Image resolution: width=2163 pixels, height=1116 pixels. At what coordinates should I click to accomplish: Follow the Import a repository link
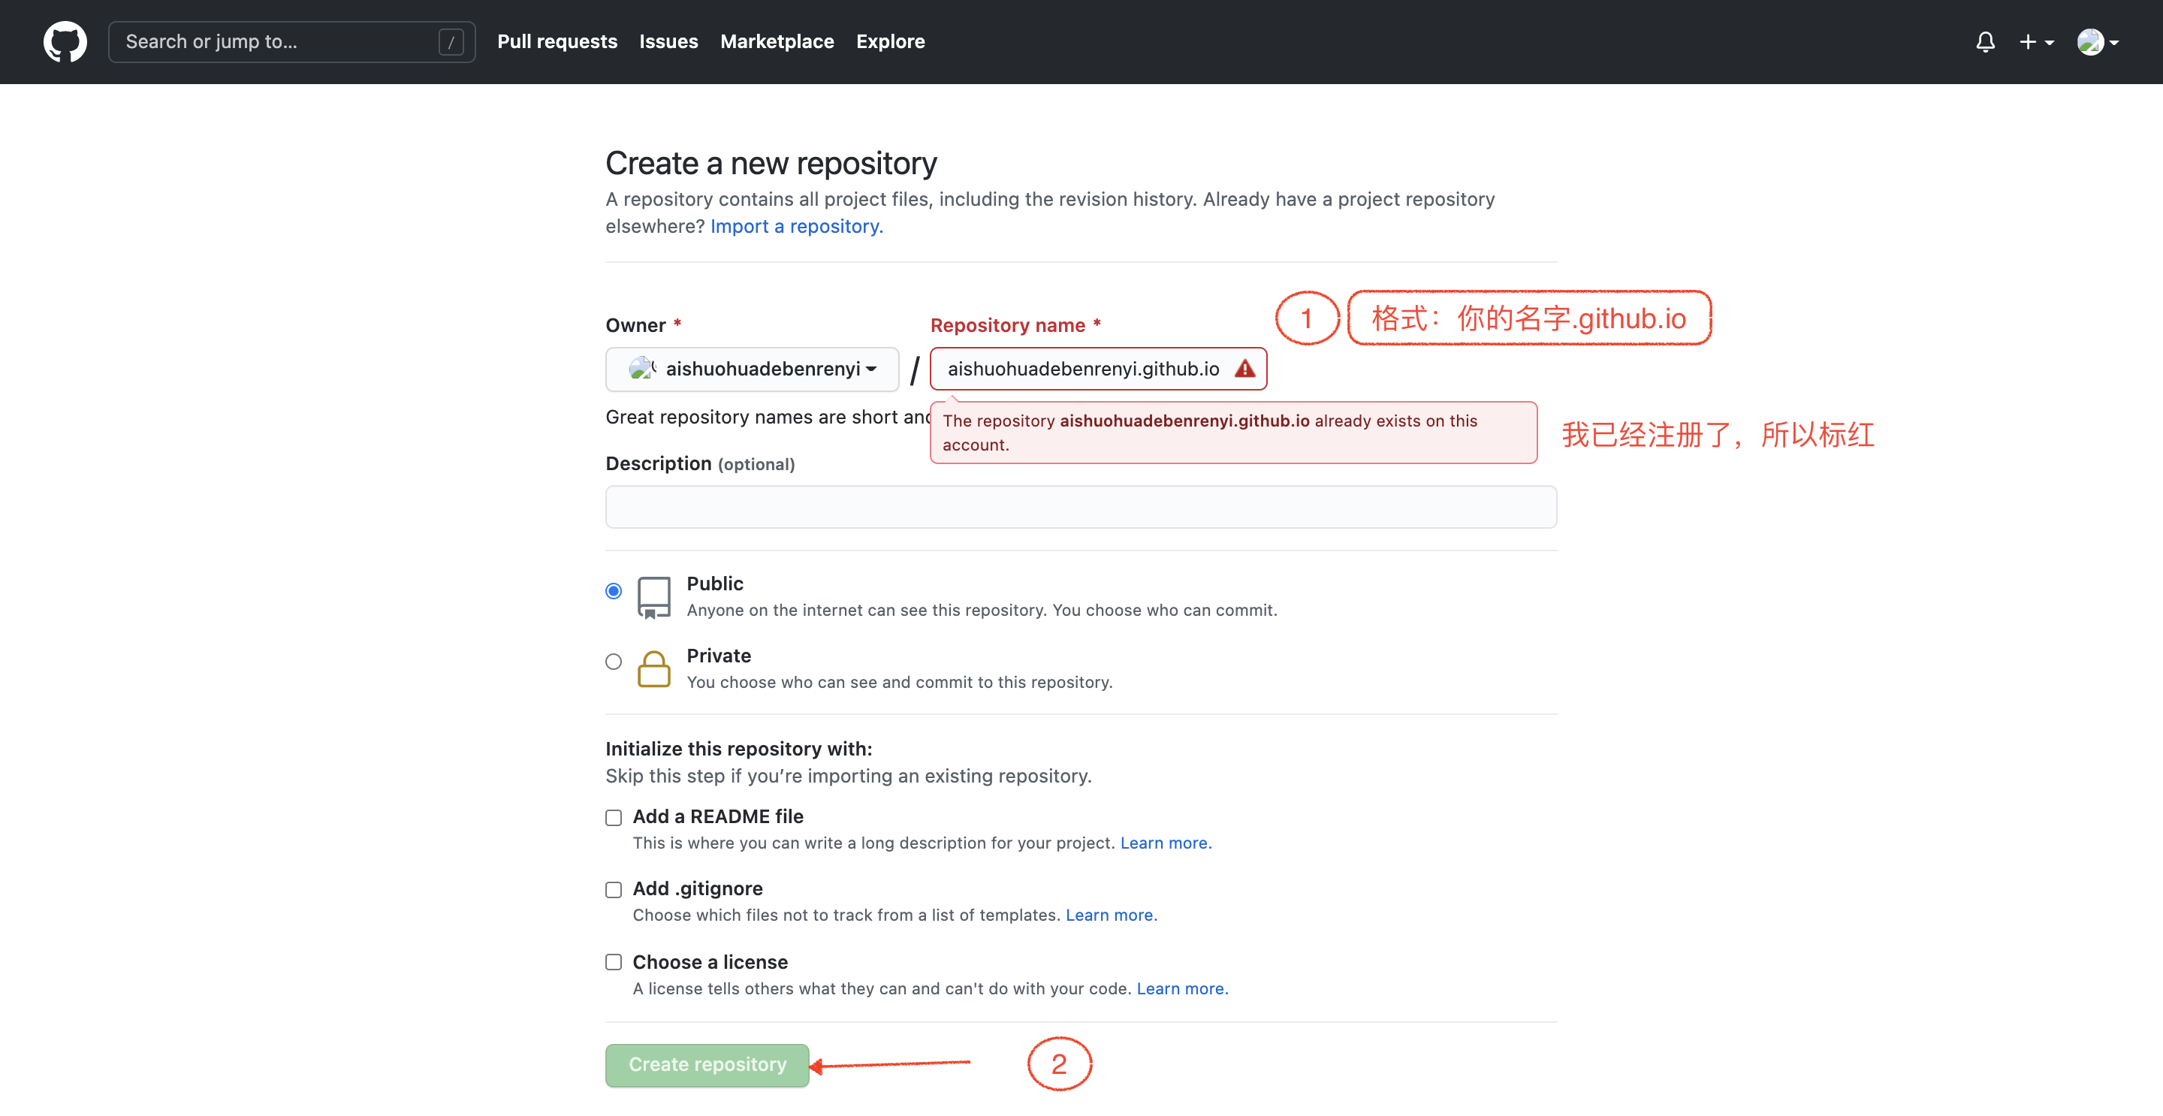(x=796, y=227)
